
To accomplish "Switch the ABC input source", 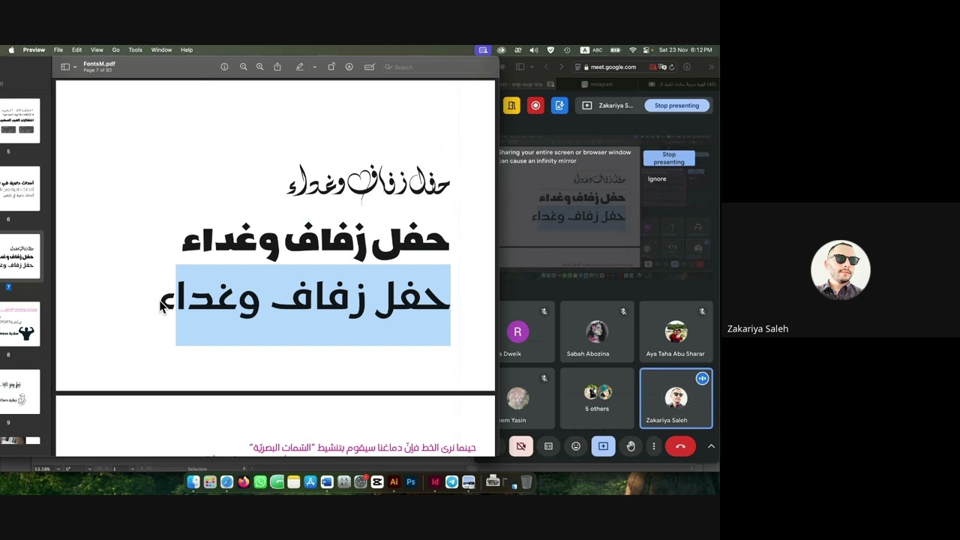I will [x=592, y=50].
